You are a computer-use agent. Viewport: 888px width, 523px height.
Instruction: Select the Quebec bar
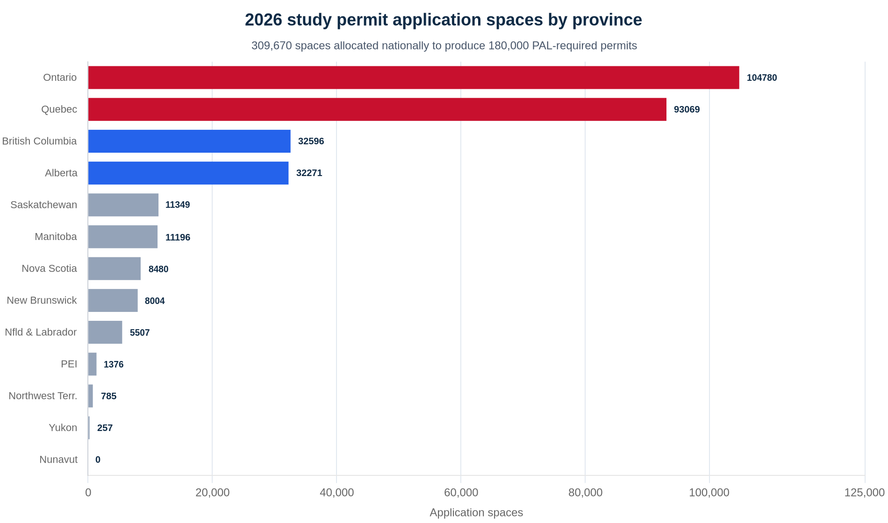click(377, 109)
